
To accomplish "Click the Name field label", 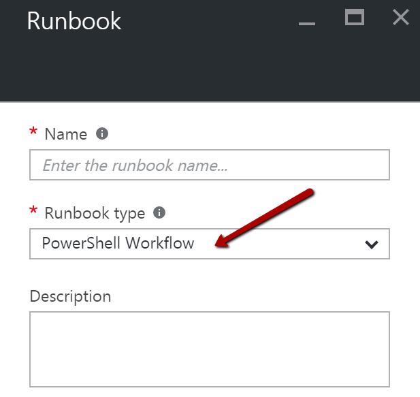I will tap(65, 134).
